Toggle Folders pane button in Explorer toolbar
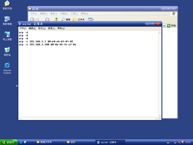Image resolution: width=193 pixels, height=145 pixels. coord(78,19)
